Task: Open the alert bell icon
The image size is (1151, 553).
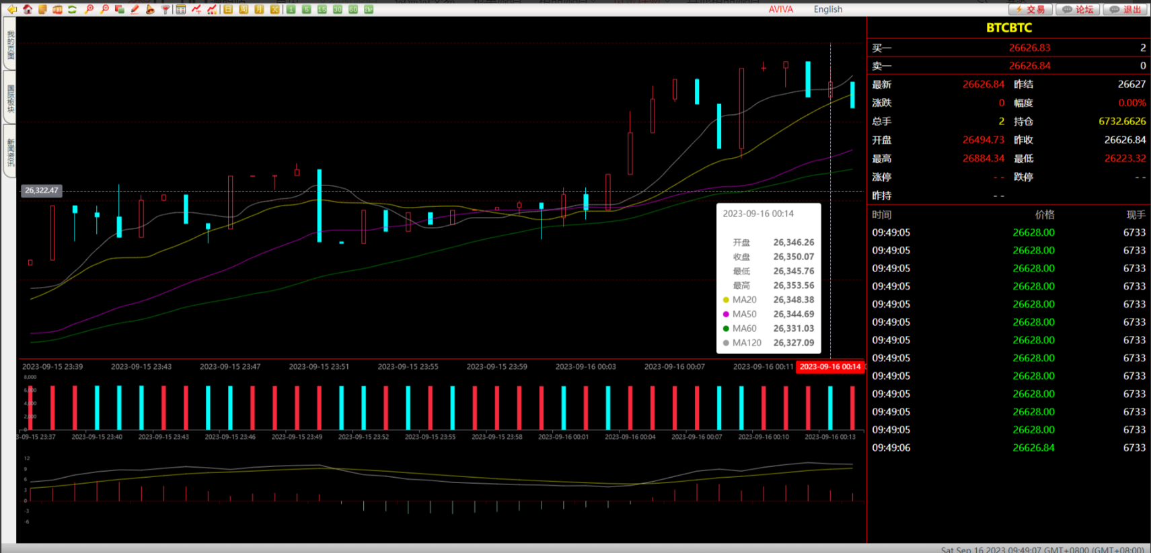Action: [150, 9]
